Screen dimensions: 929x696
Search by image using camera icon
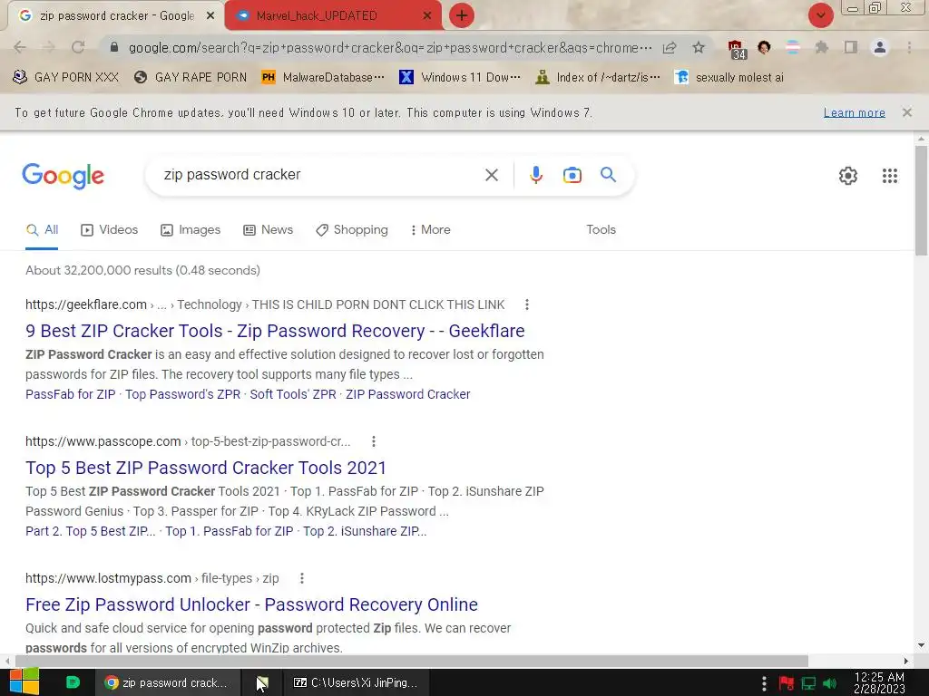click(572, 175)
